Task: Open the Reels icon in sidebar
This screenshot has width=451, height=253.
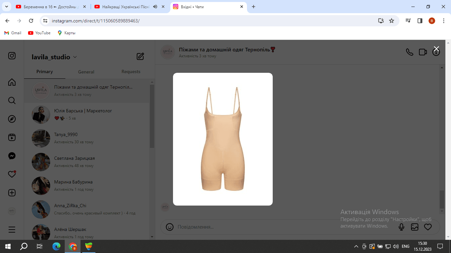Action: 12,137
